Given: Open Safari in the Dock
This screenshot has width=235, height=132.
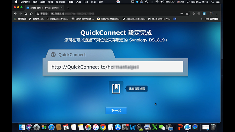Looking at the screenshot, I should click(x=52, y=127).
